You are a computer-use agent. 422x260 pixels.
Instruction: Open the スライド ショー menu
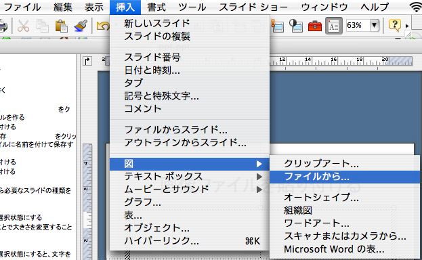[253, 7]
